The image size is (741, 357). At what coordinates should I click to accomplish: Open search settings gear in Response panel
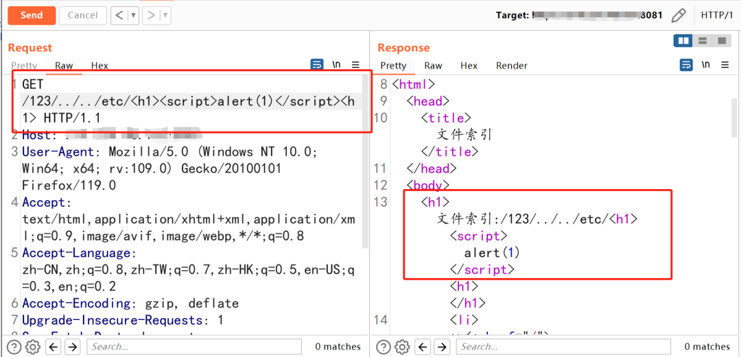click(x=402, y=347)
